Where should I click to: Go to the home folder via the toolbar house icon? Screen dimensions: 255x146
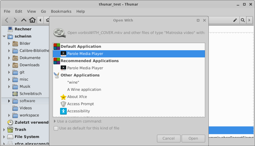[x=32, y=20]
